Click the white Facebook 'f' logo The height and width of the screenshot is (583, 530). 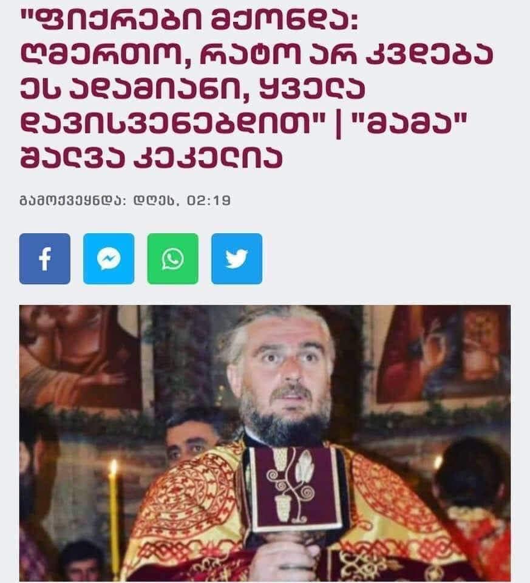tap(45, 259)
